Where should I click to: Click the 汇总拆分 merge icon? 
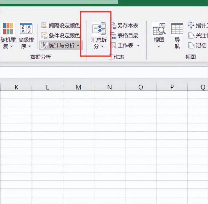tap(99, 29)
